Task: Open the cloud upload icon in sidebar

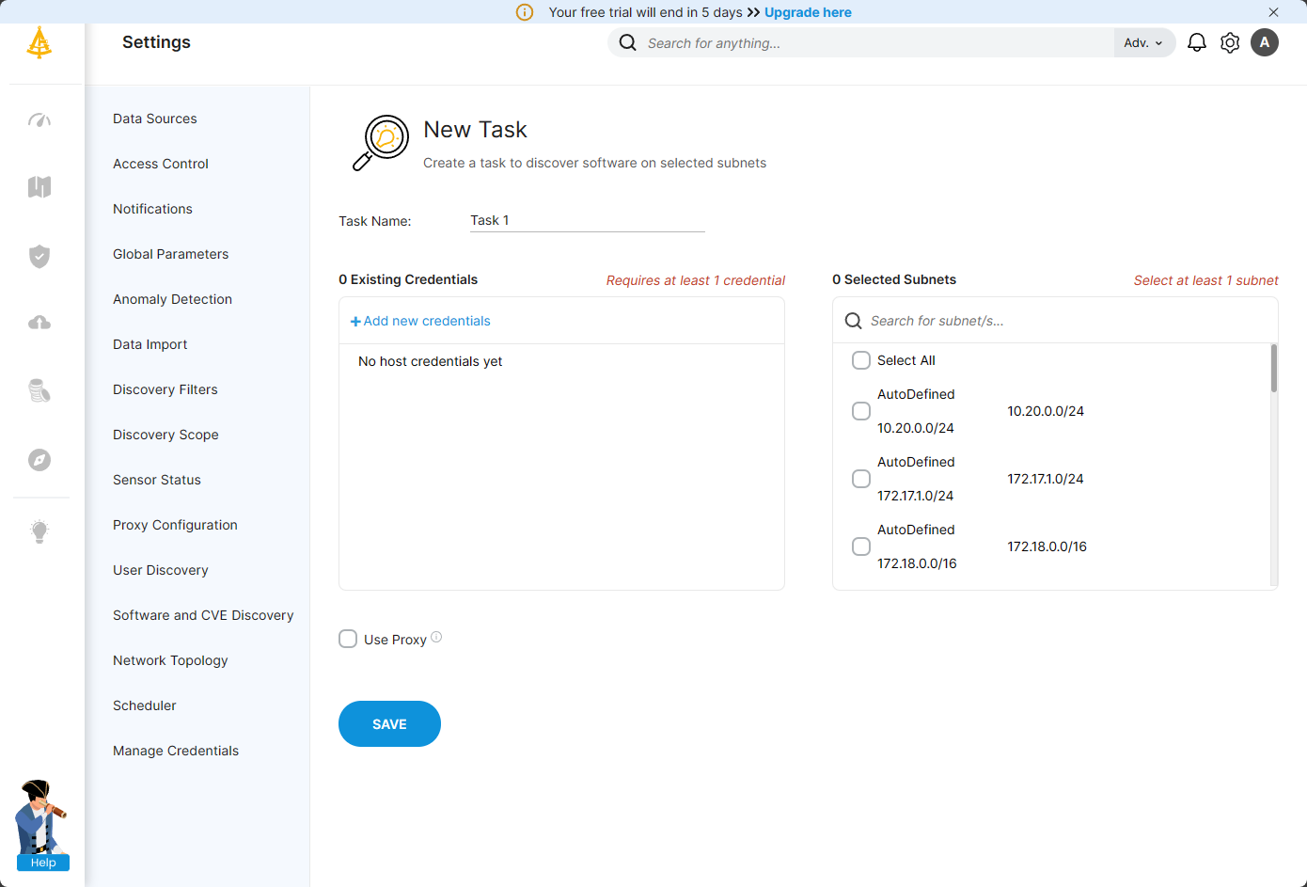Action: 39,323
